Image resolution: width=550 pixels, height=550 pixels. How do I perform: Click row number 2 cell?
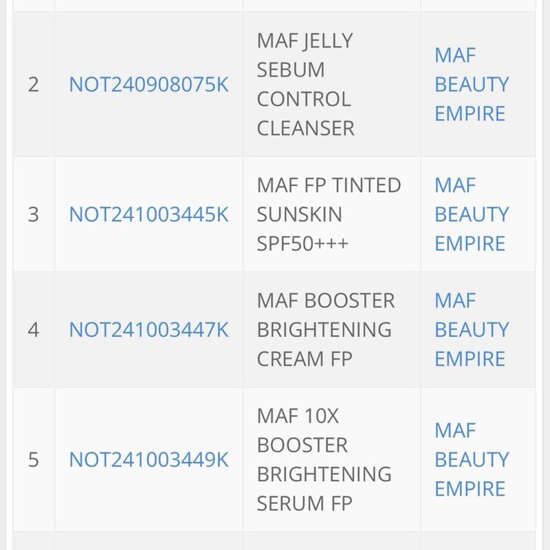34,85
